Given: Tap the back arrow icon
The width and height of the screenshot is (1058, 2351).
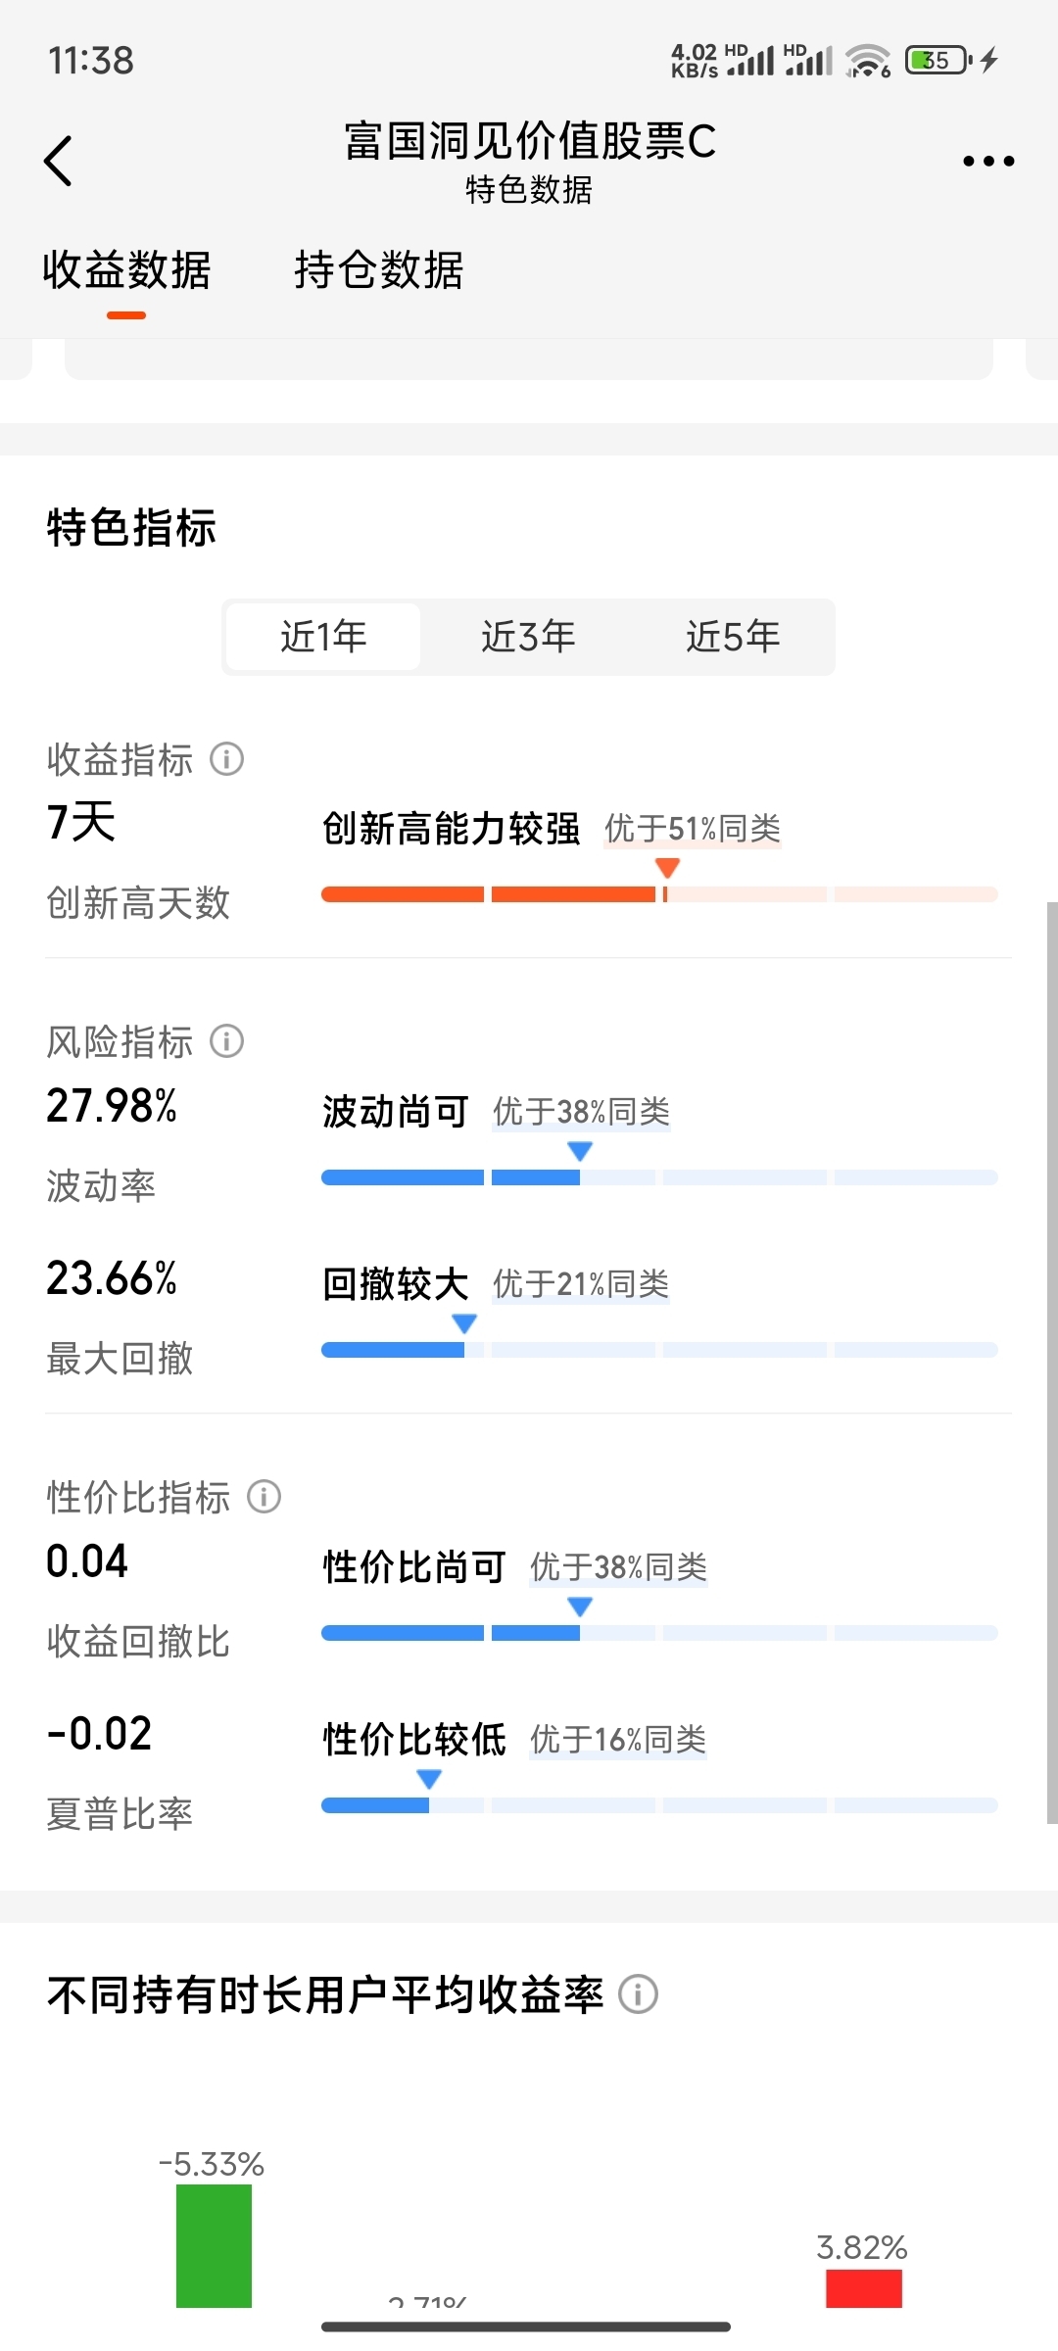Looking at the screenshot, I should coord(59,161).
